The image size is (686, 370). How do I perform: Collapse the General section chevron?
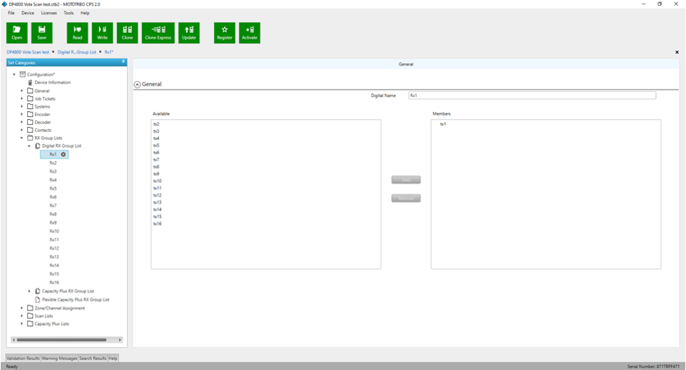coord(138,84)
